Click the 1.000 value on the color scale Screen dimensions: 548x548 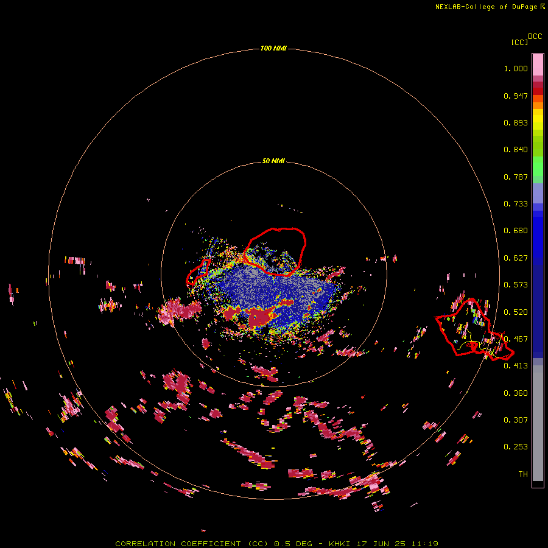point(516,68)
